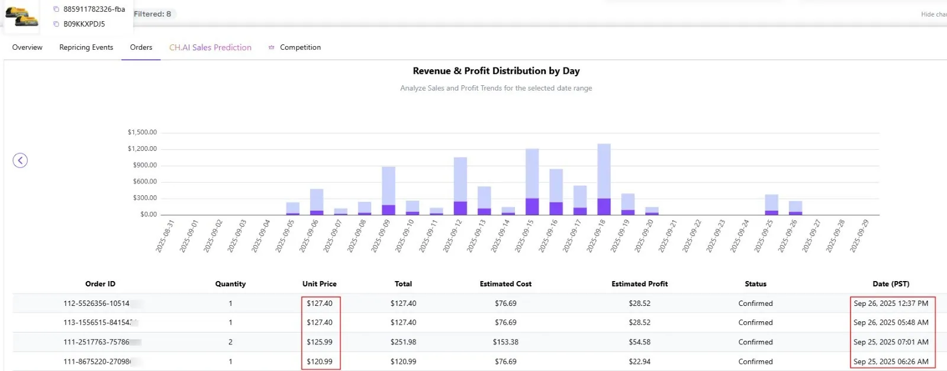Image resolution: width=947 pixels, height=371 pixels.
Task: Copy SKU 885911782326-fba with copy icon
Action: [56, 9]
